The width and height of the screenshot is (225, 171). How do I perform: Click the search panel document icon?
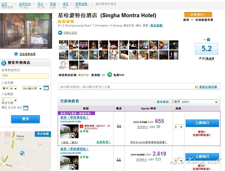coord(4,63)
